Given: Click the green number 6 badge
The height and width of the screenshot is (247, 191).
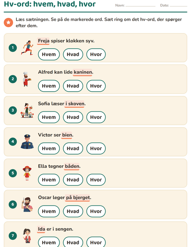Looking at the screenshot, I should [13, 204].
